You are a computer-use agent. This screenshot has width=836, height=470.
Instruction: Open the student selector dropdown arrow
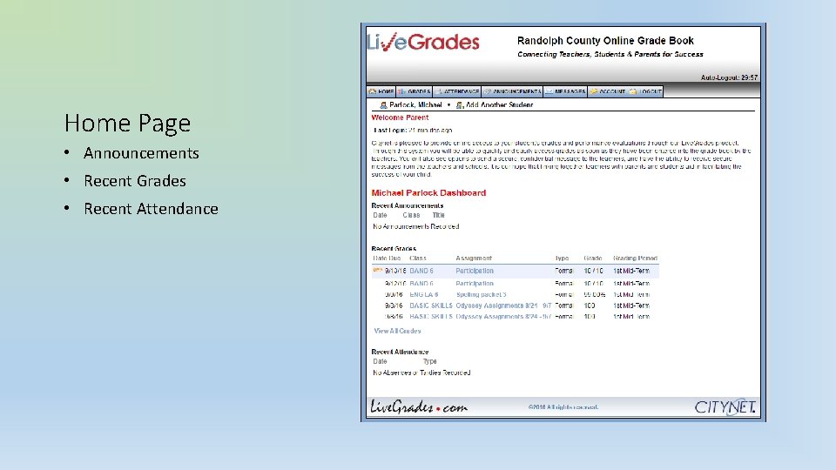[x=448, y=105]
